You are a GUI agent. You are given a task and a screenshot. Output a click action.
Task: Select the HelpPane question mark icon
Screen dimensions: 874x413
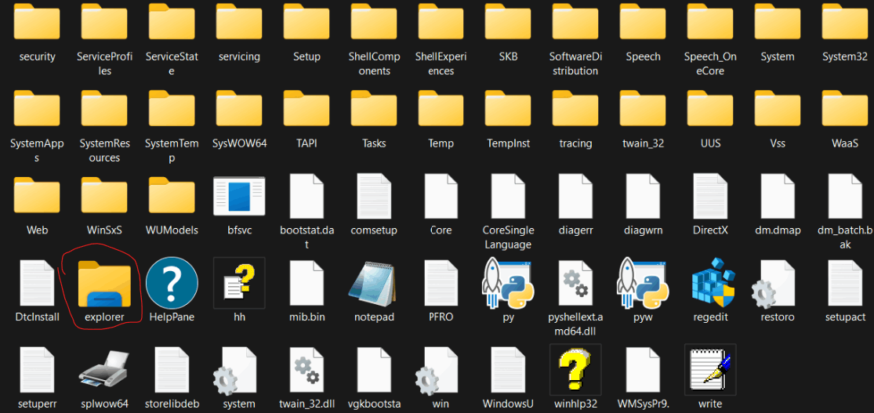coord(172,284)
